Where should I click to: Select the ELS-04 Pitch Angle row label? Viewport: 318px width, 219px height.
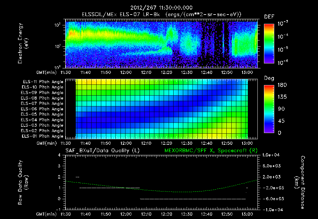point(42,120)
